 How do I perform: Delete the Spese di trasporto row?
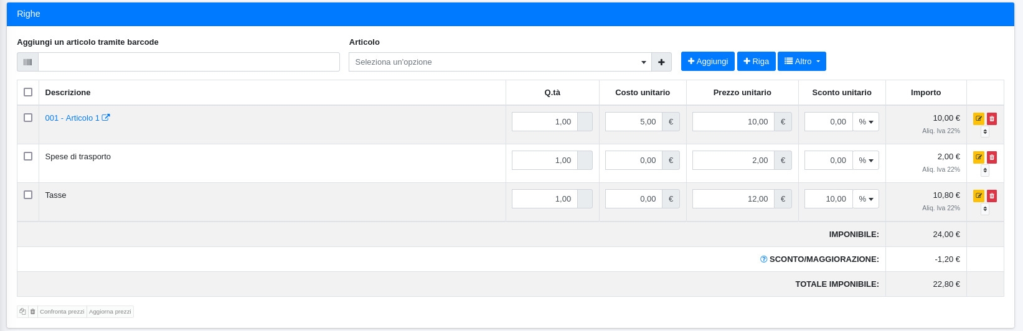pos(992,157)
